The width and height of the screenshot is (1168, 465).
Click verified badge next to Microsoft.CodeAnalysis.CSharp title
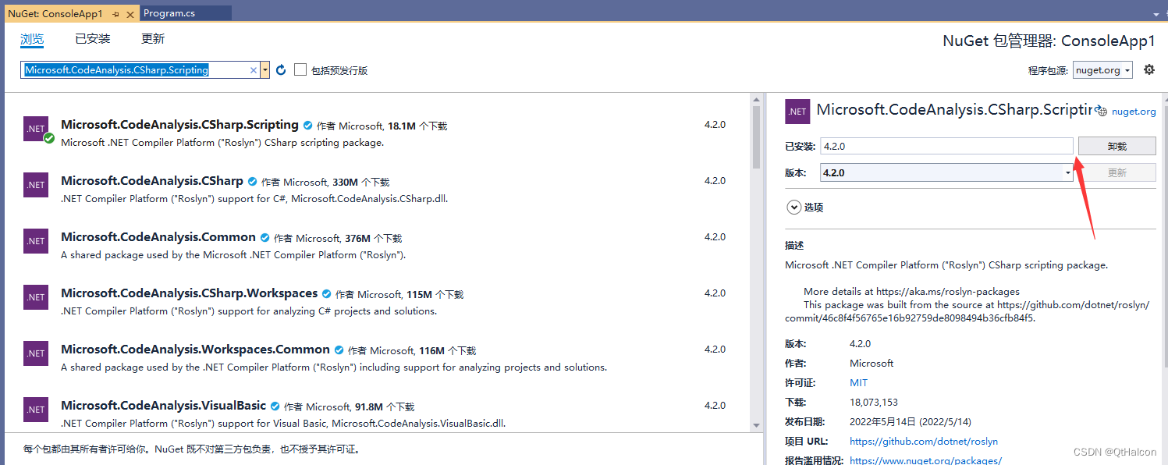(x=253, y=182)
